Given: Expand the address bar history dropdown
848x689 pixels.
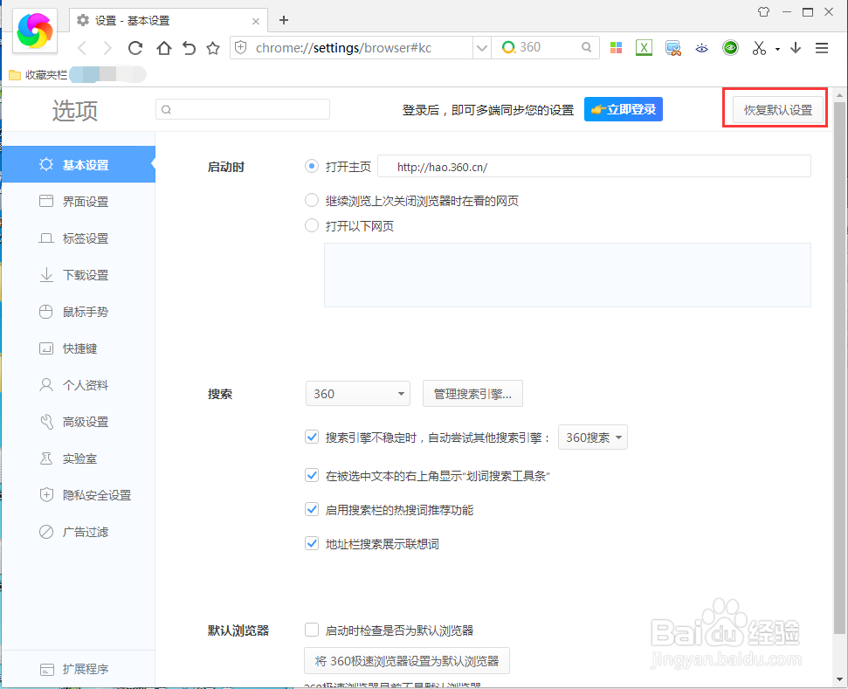Looking at the screenshot, I should pyautogui.click(x=482, y=48).
